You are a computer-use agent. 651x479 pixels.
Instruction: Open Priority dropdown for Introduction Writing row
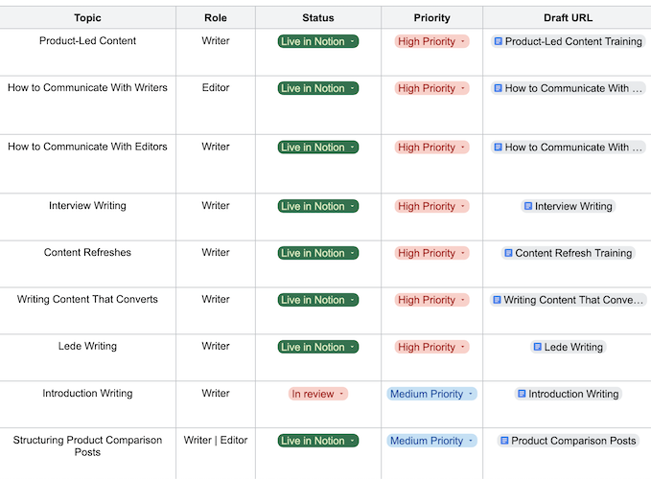click(x=471, y=394)
